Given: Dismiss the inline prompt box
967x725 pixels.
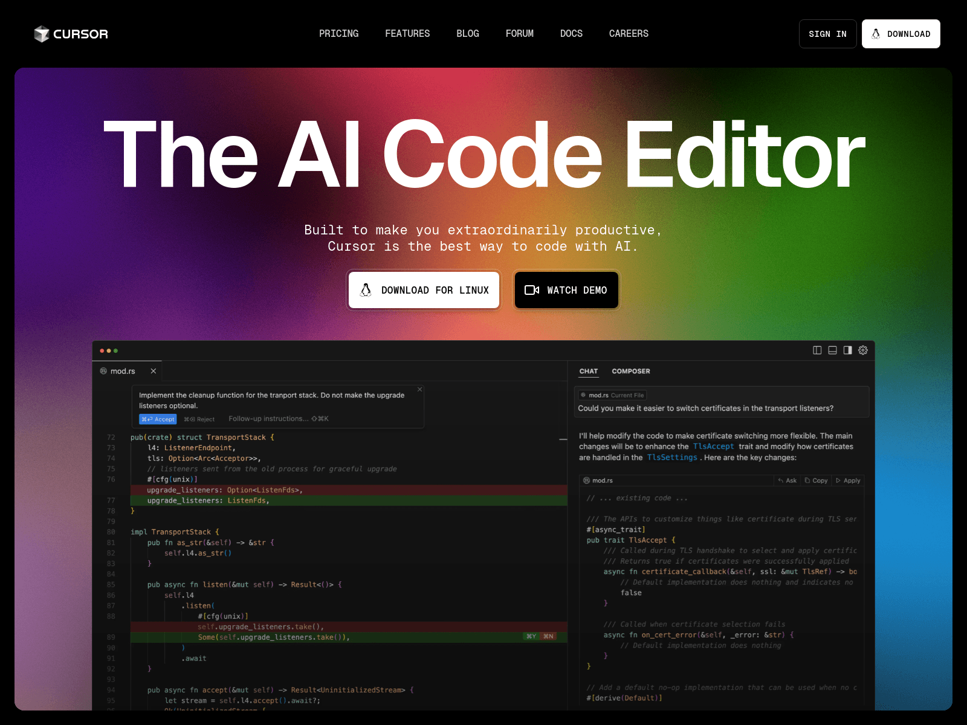Looking at the screenshot, I should 420,389.
